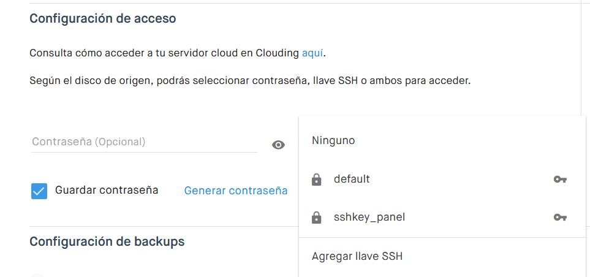590x277 pixels.
Task: Click the Generar contraseña link
Action: point(236,191)
